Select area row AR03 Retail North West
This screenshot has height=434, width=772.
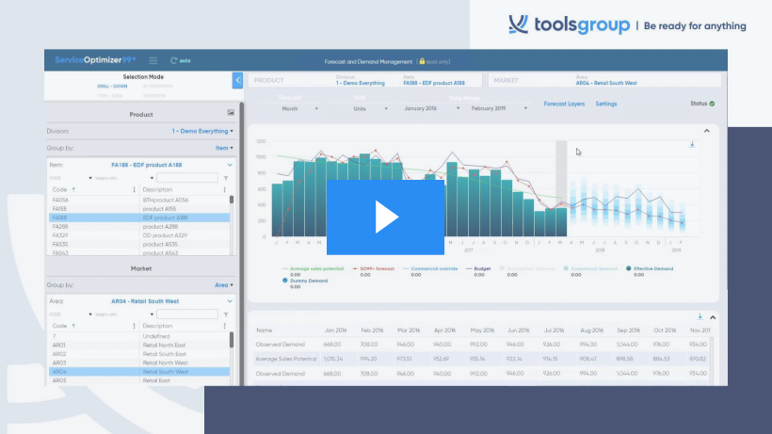(x=139, y=363)
